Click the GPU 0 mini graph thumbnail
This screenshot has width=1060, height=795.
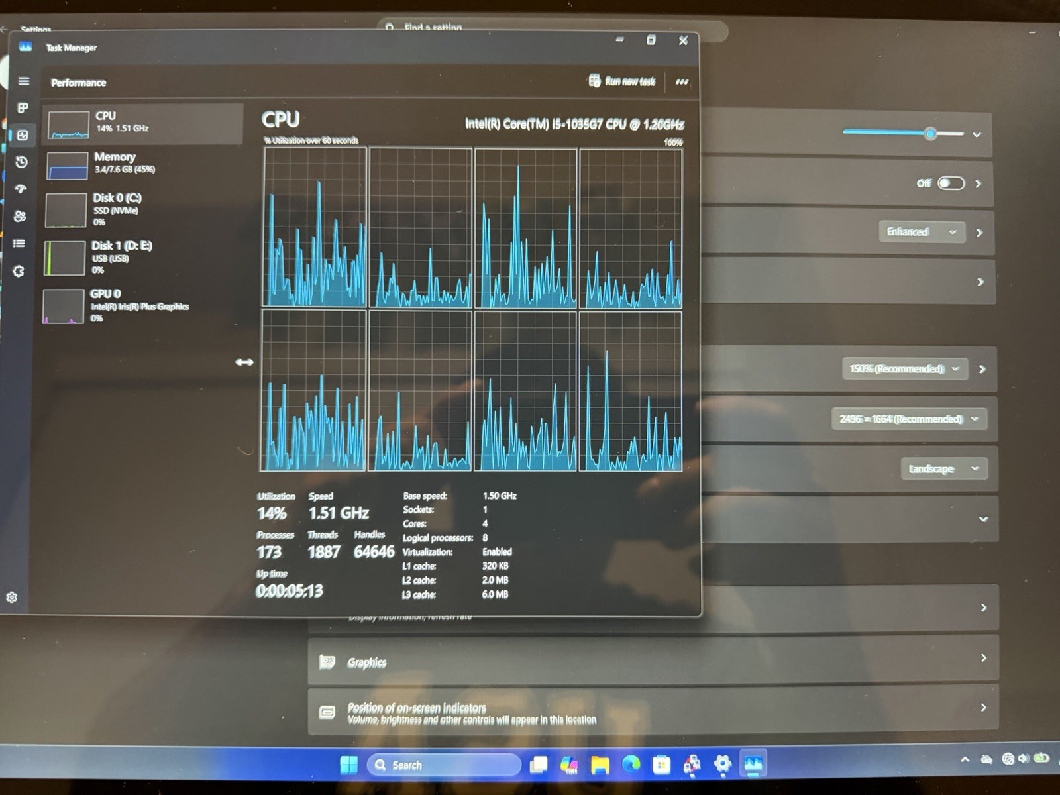click(63, 307)
